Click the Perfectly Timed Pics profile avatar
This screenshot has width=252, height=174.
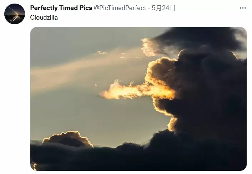point(15,14)
